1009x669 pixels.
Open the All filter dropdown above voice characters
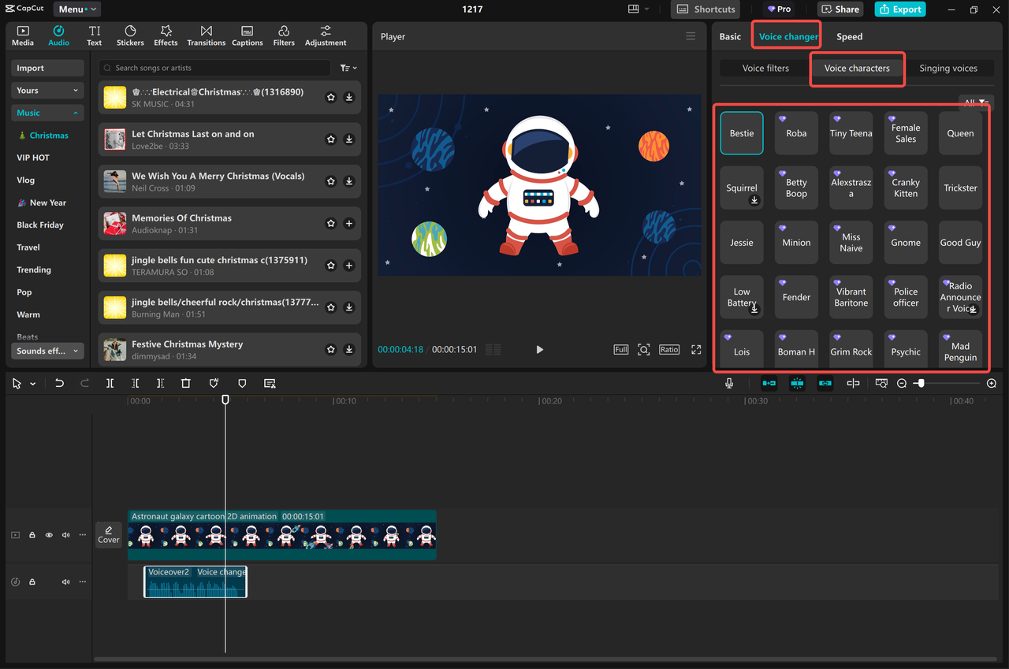pyautogui.click(x=975, y=102)
